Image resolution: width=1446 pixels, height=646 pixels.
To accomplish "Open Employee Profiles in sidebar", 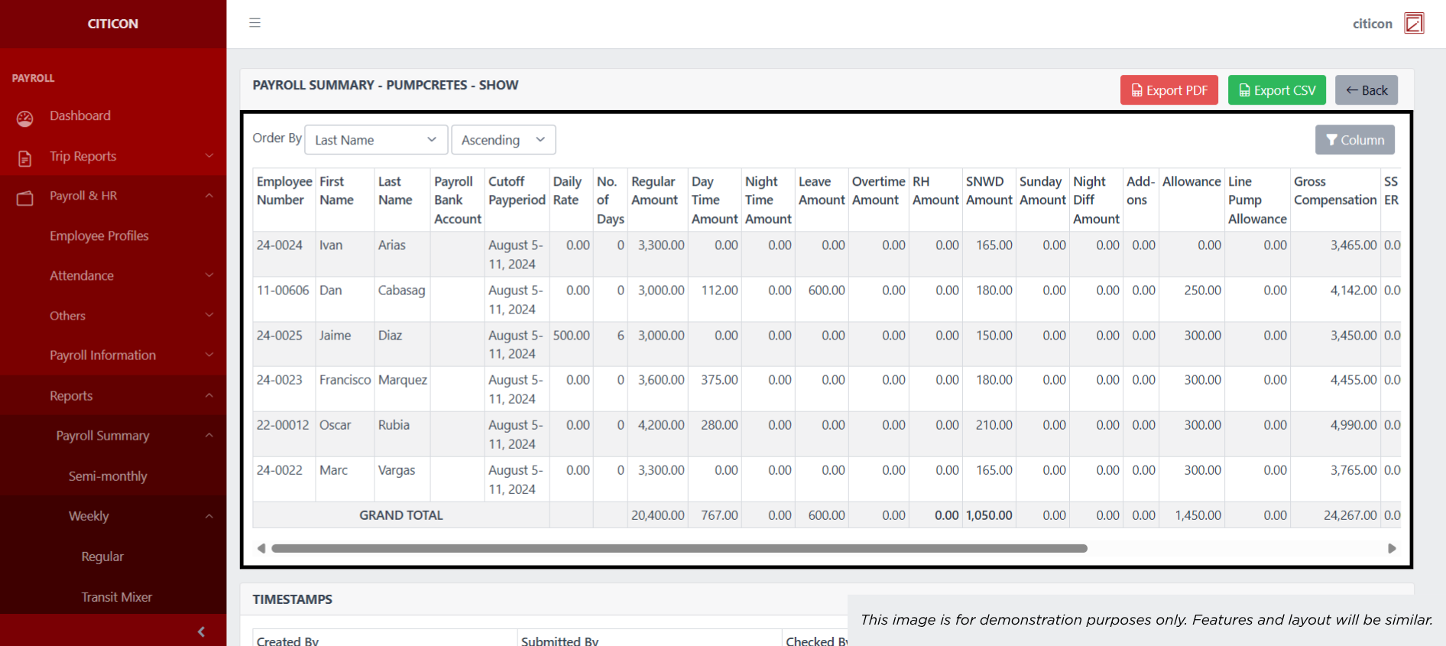I will point(99,236).
